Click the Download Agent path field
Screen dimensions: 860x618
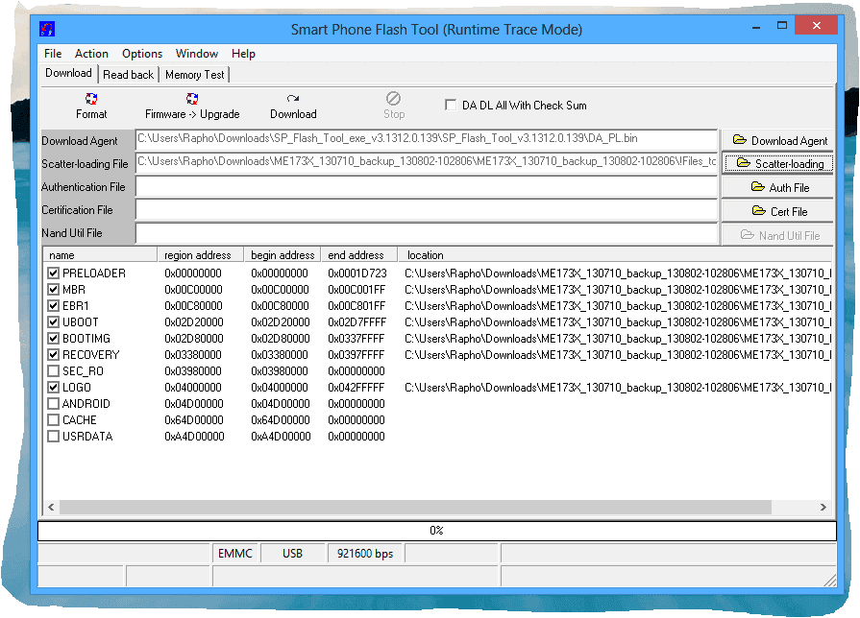click(x=427, y=139)
